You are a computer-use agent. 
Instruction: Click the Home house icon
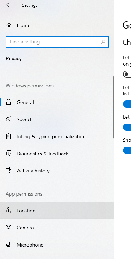(x=9, y=25)
